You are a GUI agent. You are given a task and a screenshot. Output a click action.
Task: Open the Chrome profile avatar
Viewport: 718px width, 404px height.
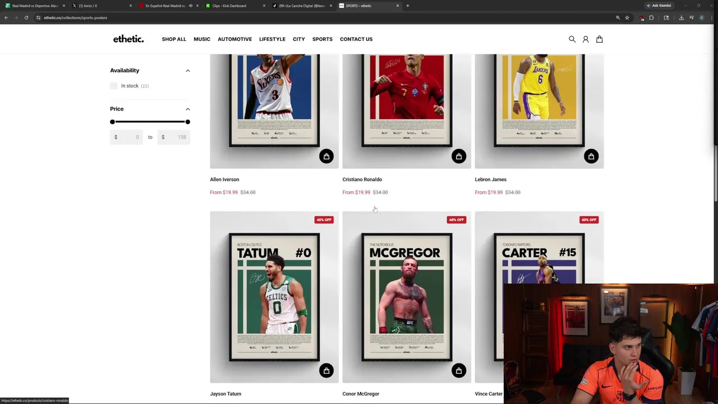coord(702,17)
